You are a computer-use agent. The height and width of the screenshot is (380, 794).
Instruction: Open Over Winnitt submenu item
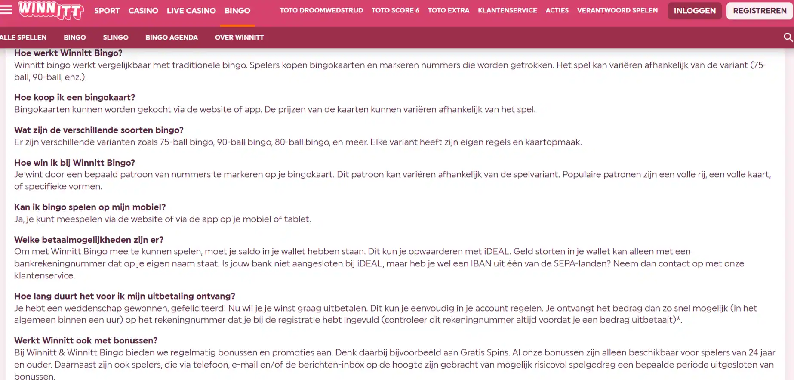pos(239,37)
